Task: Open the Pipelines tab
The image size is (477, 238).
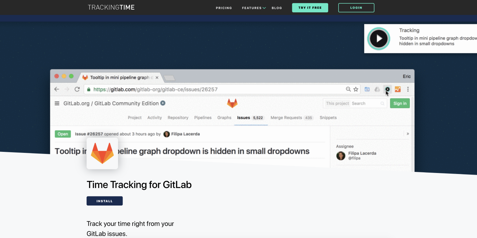Action: pos(203,118)
